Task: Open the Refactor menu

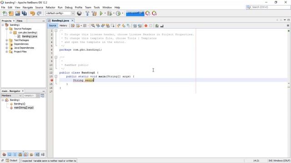Action: pyautogui.click(x=50, y=7)
